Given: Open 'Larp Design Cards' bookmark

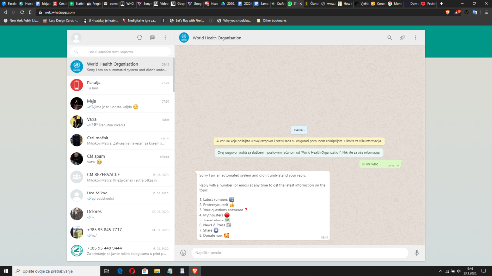Looking at the screenshot, I should pos(61,20).
